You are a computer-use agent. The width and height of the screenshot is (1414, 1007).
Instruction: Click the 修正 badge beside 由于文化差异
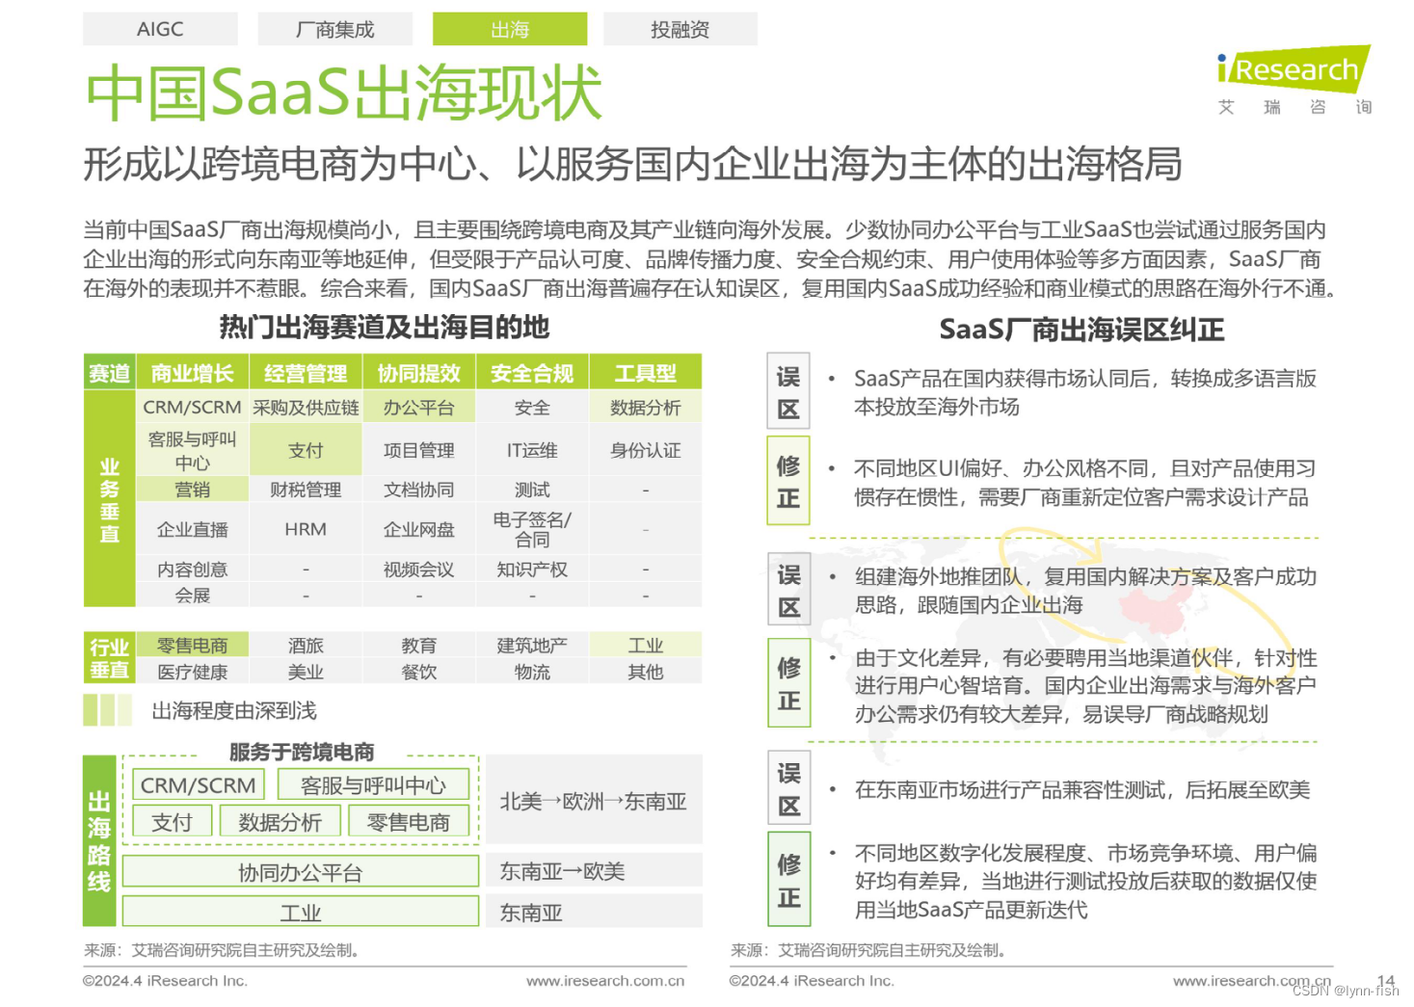pyautogui.click(x=788, y=683)
